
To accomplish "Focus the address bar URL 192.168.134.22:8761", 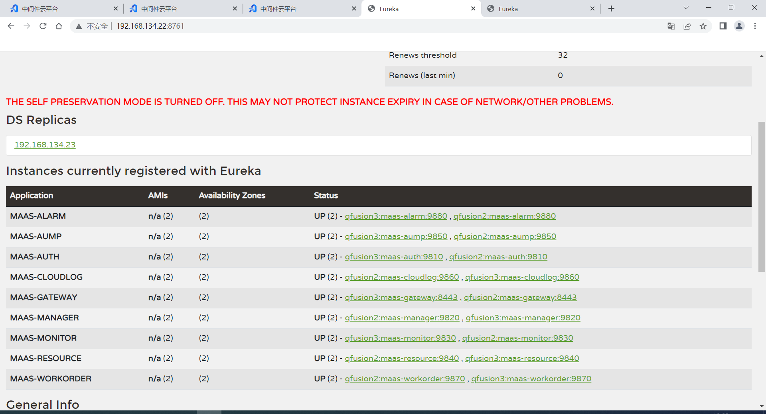I will click(x=150, y=26).
